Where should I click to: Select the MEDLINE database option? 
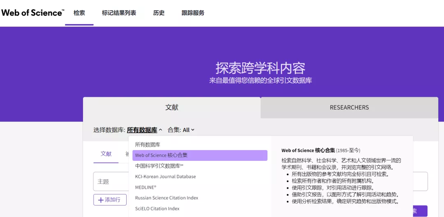tap(200, 187)
